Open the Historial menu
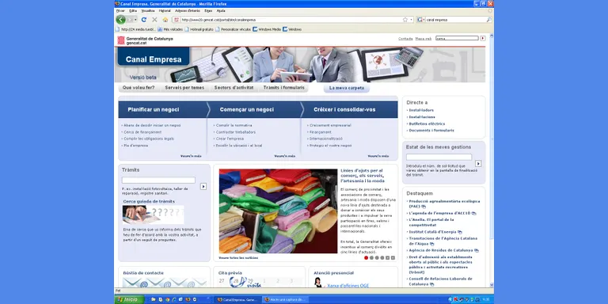The image size is (608, 304). (x=165, y=11)
